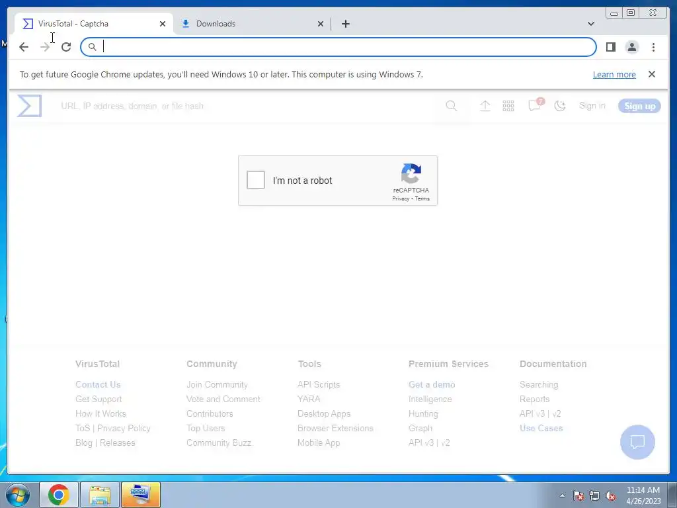The width and height of the screenshot is (677, 508).
Task: Click the VirusTotal sigma logo
Action: pyautogui.click(x=29, y=106)
